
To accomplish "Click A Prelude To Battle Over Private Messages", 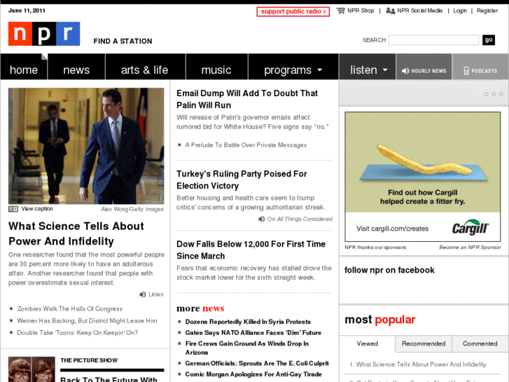I will tap(246, 145).
